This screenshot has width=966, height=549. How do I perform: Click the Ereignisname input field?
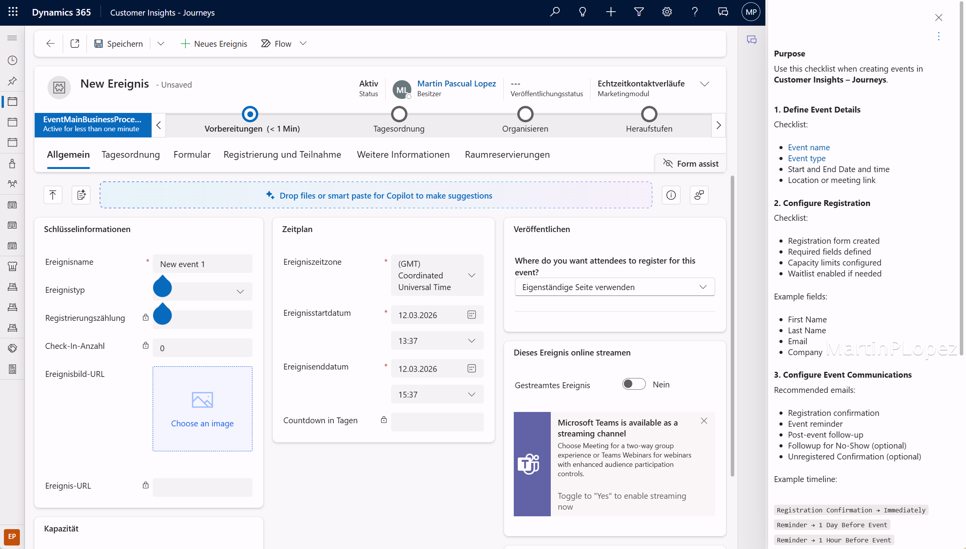click(203, 264)
